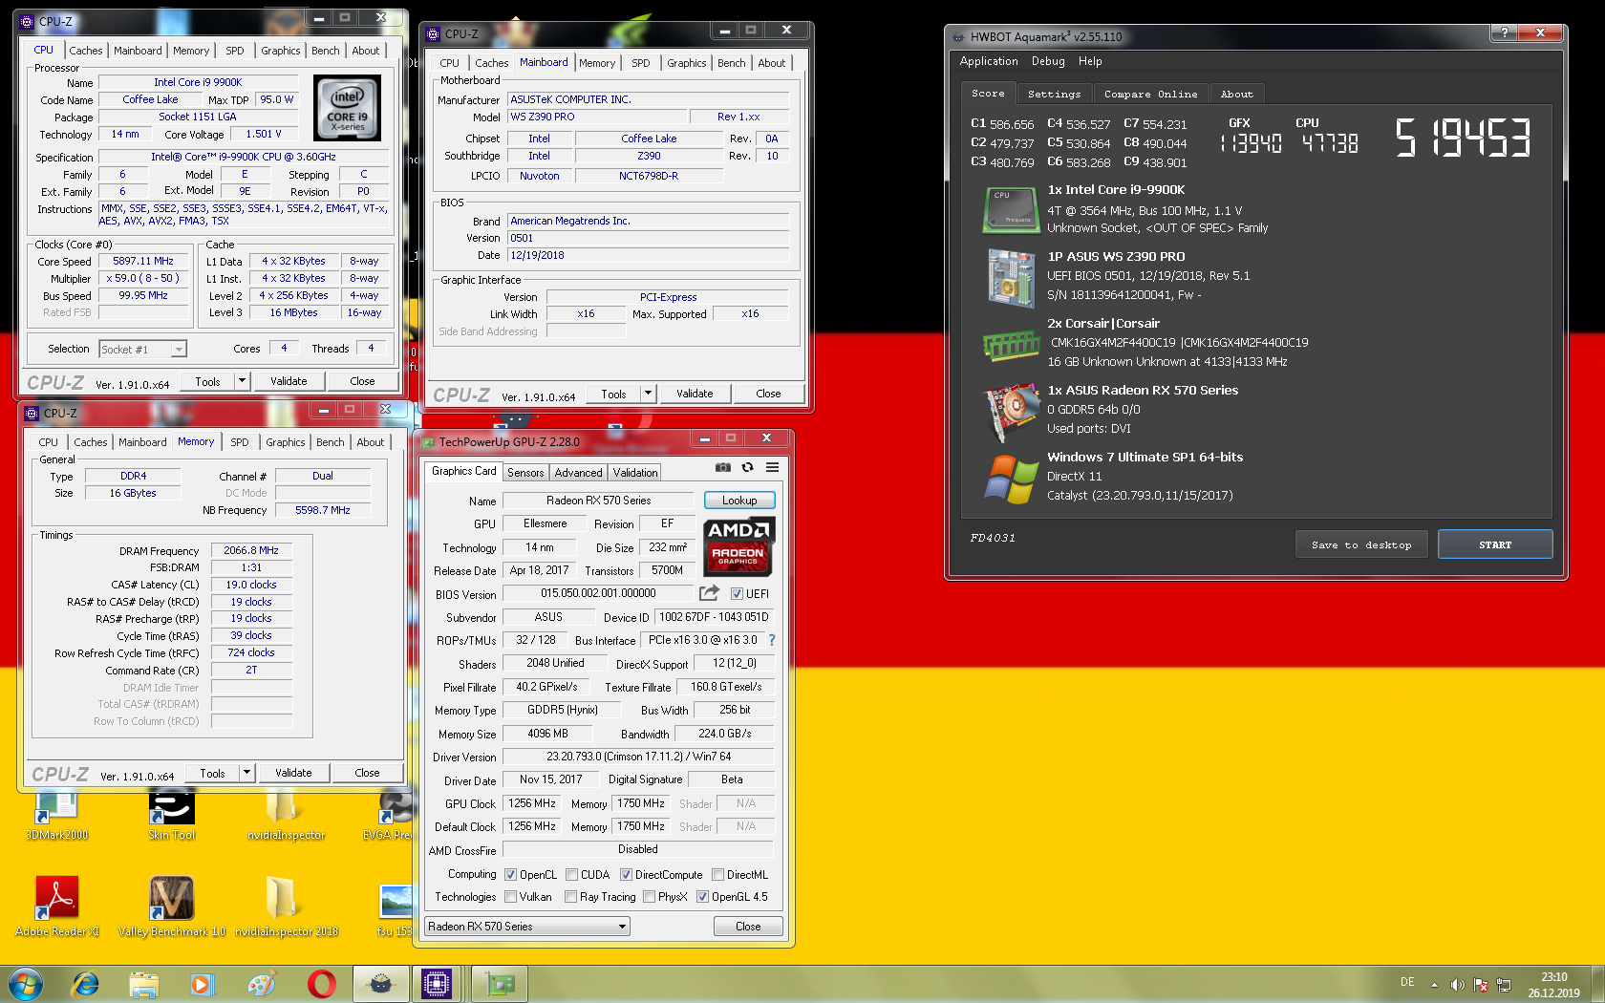Toggle the DirectCompute checkbox
The width and height of the screenshot is (1605, 1003).
pyautogui.click(x=626, y=874)
